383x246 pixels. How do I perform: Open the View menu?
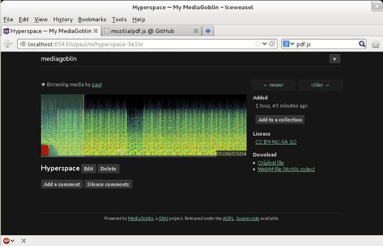[x=41, y=20]
